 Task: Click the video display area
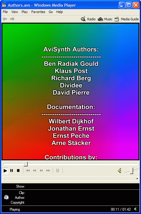[x=70, y=92]
